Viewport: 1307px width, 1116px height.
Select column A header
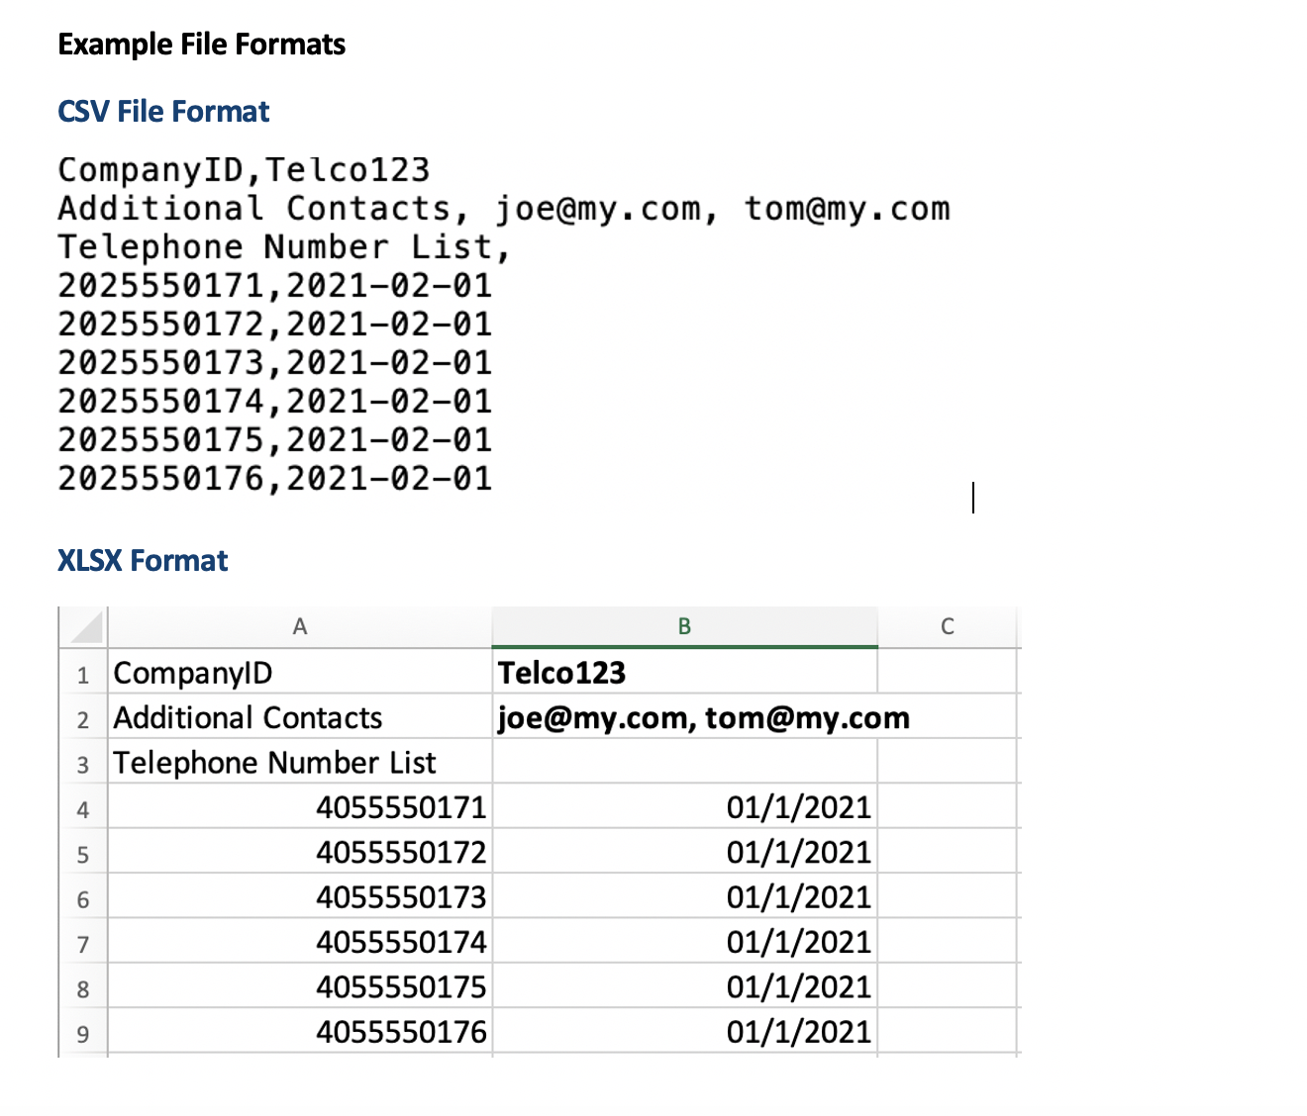tap(299, 627)
